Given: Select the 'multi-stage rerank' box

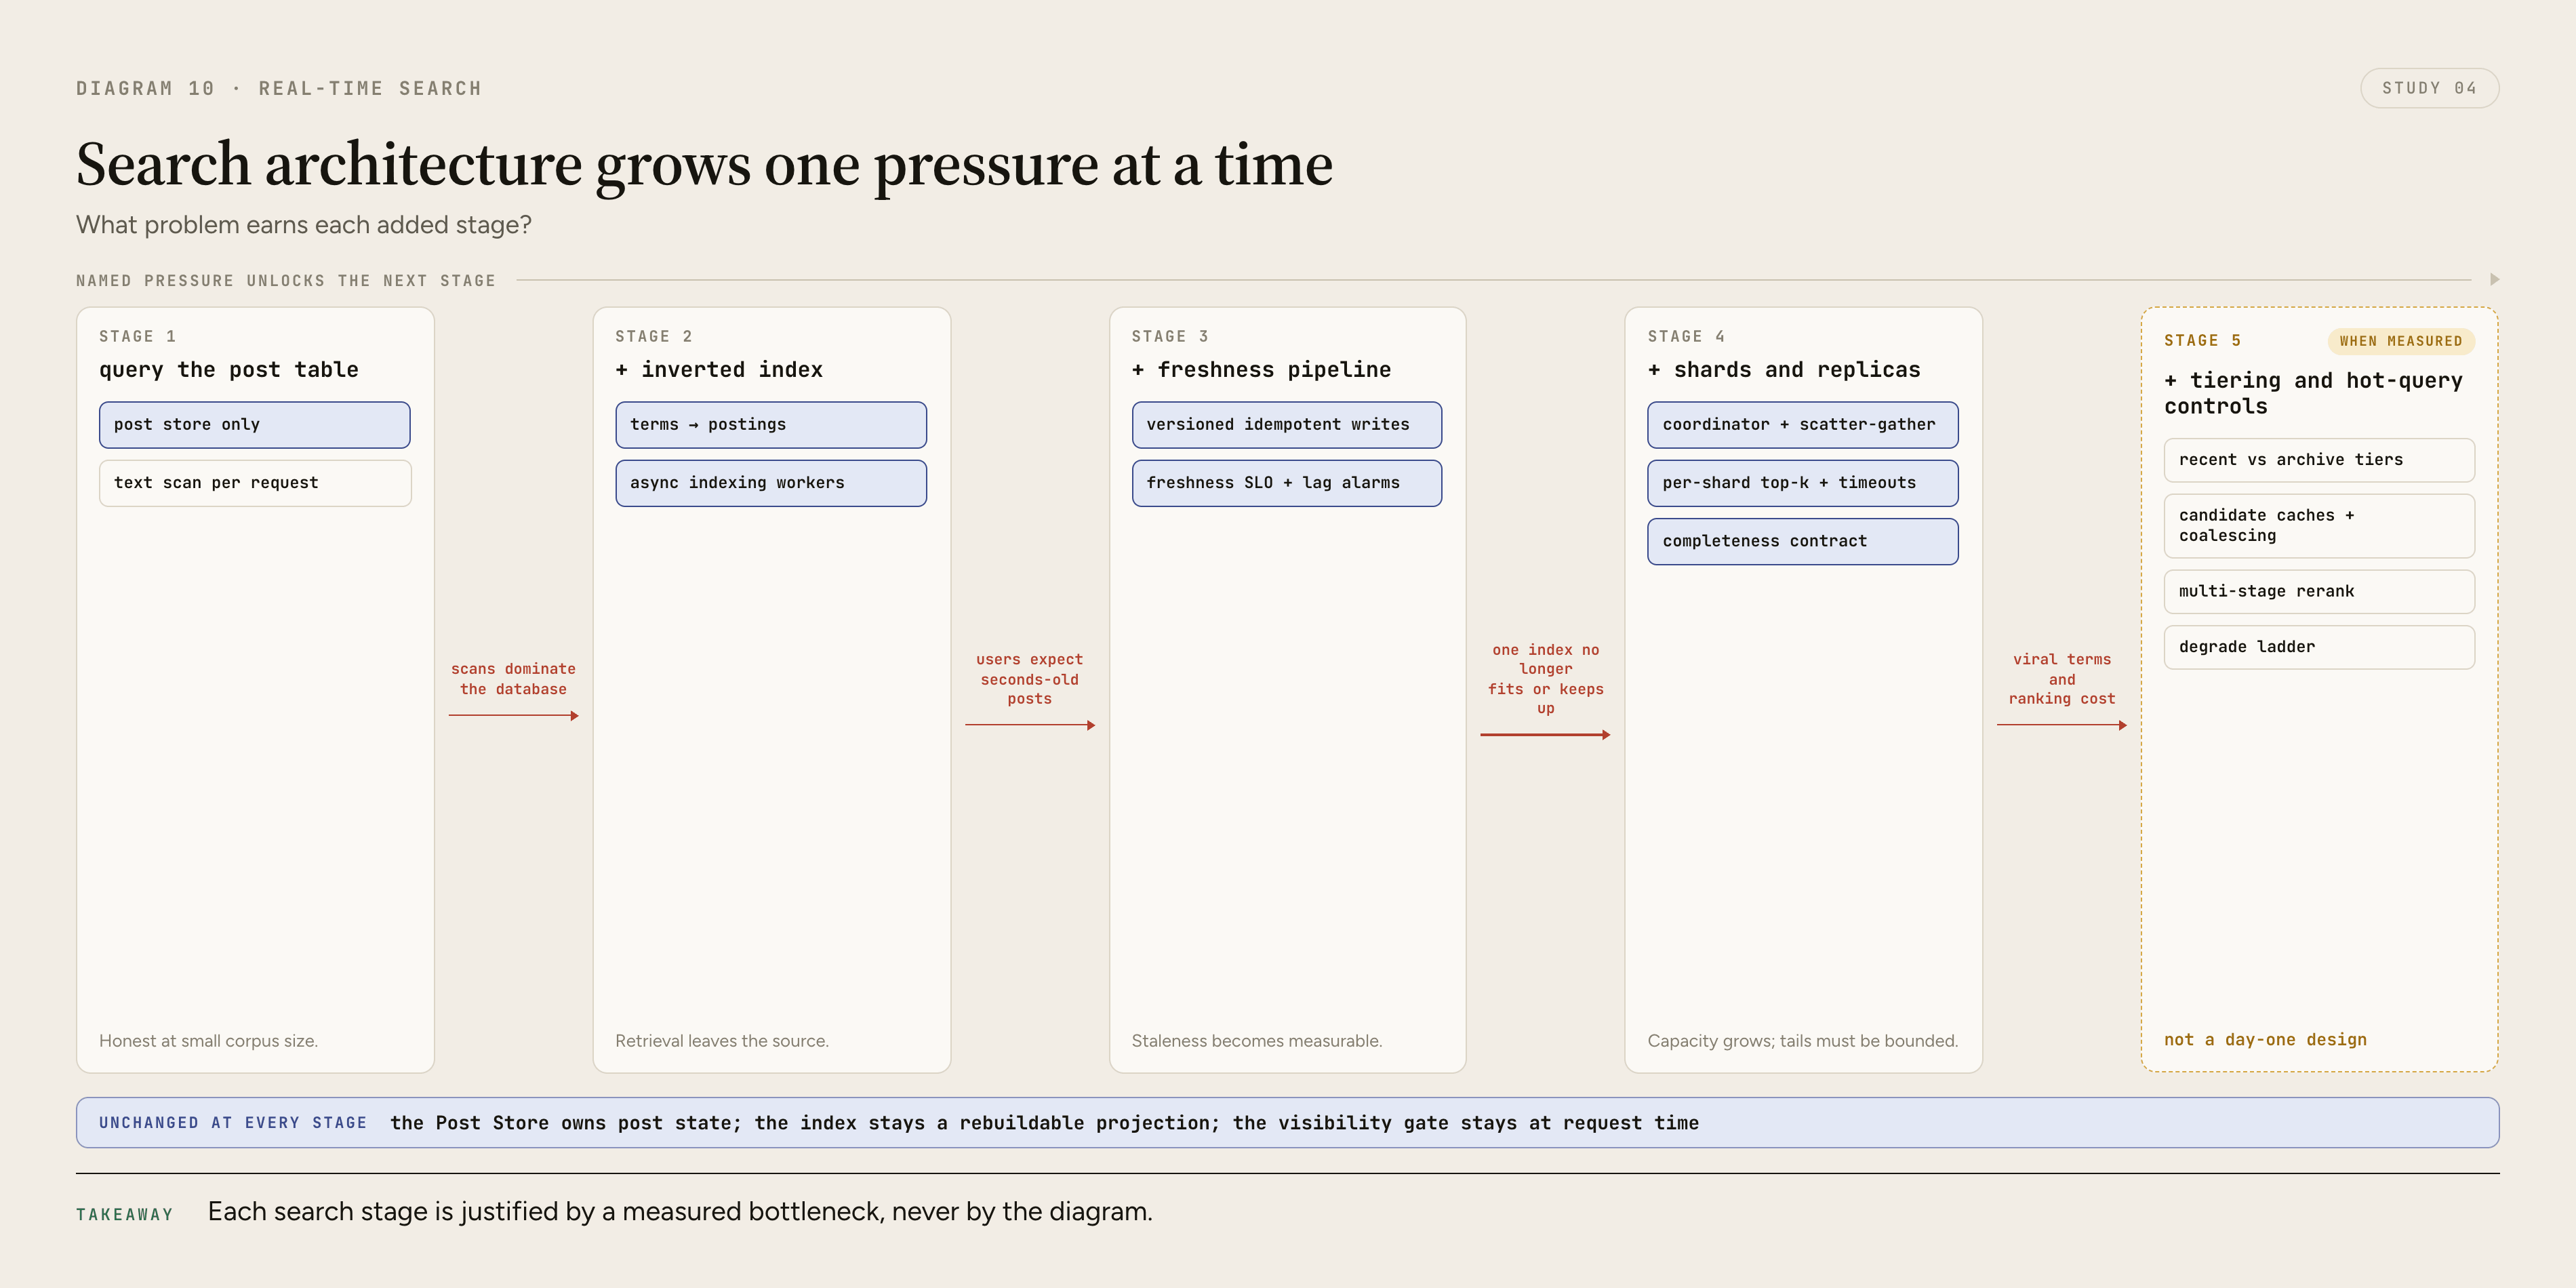Looking at the screenshot, I should 2319,592.
